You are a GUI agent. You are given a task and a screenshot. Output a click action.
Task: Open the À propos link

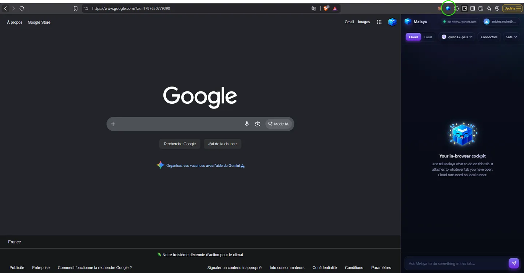click(15, 22)
